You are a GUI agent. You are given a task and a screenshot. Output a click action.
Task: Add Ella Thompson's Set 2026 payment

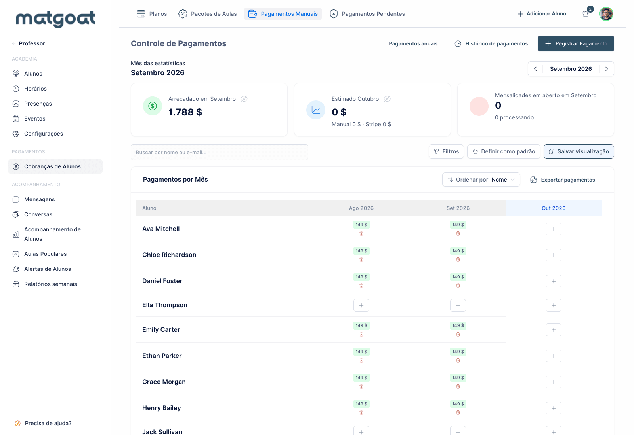[458, 305]
